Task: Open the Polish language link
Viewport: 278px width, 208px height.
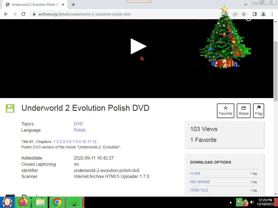Action: pos(80,130)
